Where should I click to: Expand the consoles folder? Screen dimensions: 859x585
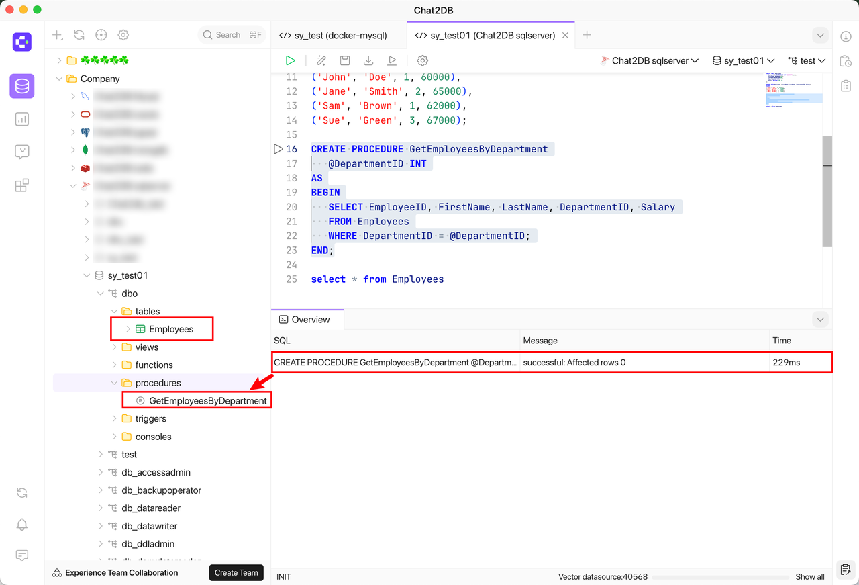[x=114, y=437]
